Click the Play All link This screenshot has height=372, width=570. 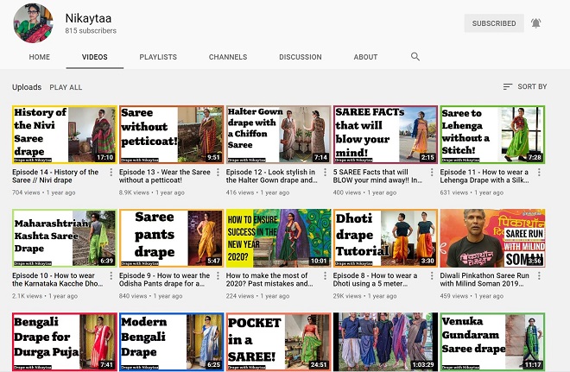coord(66,87)
